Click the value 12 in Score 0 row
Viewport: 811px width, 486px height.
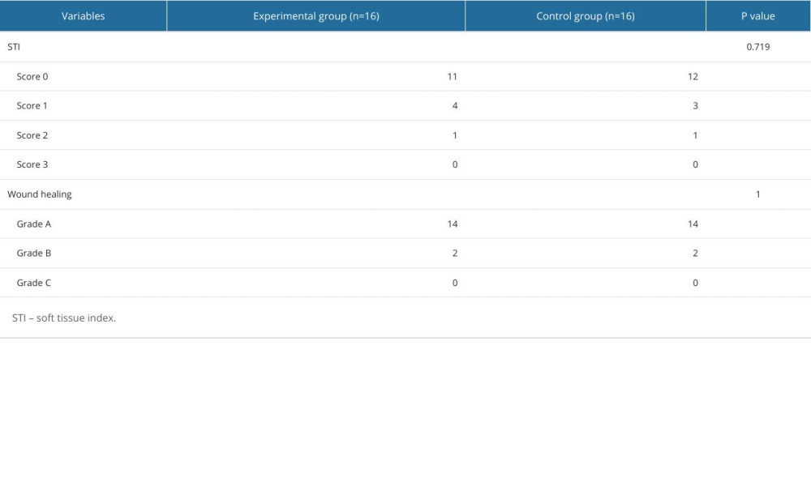[x=693, y=76]
